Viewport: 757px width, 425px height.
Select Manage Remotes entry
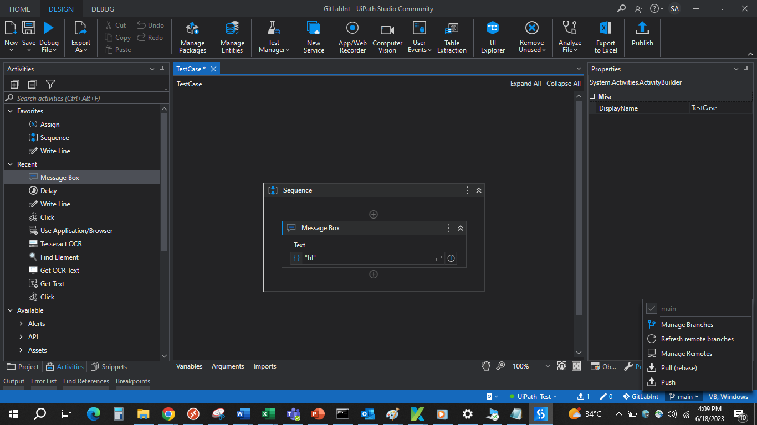point(697,354)
